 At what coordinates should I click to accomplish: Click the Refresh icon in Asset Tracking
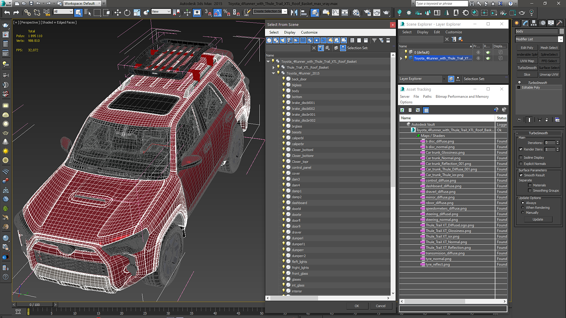pyautogui.click(x=402, y=110)
